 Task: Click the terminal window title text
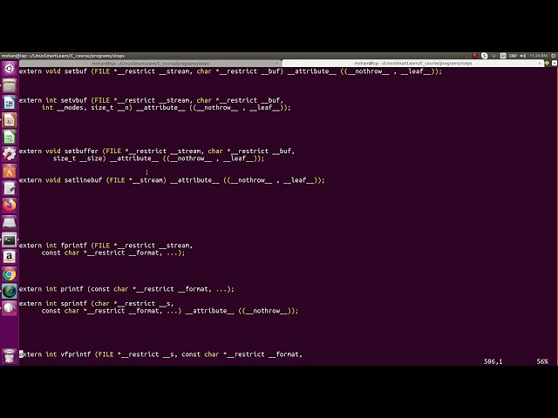63,56
